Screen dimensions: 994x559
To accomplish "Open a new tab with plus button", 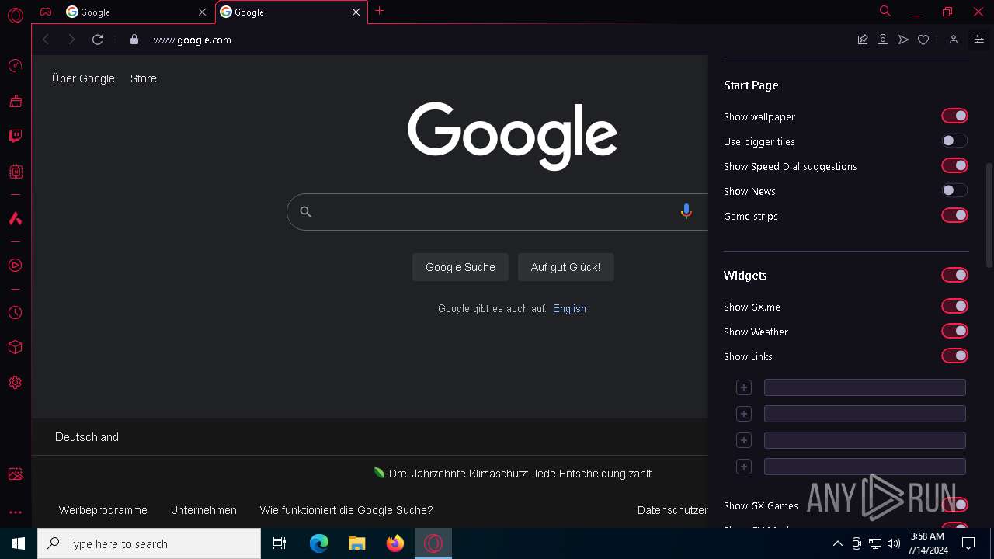I will pyautogui.click(x=379, y=11).
